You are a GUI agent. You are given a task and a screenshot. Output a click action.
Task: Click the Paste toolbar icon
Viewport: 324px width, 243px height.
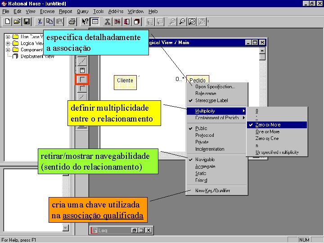click(59, 22)
